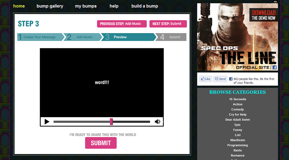Click the pink seek handle on progress bar
289x160 pixels.
[111, 122]
